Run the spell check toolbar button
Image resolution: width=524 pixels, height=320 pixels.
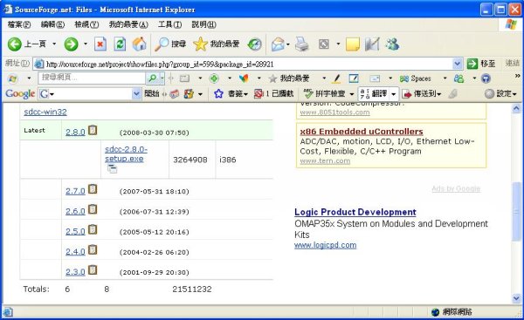324,94
